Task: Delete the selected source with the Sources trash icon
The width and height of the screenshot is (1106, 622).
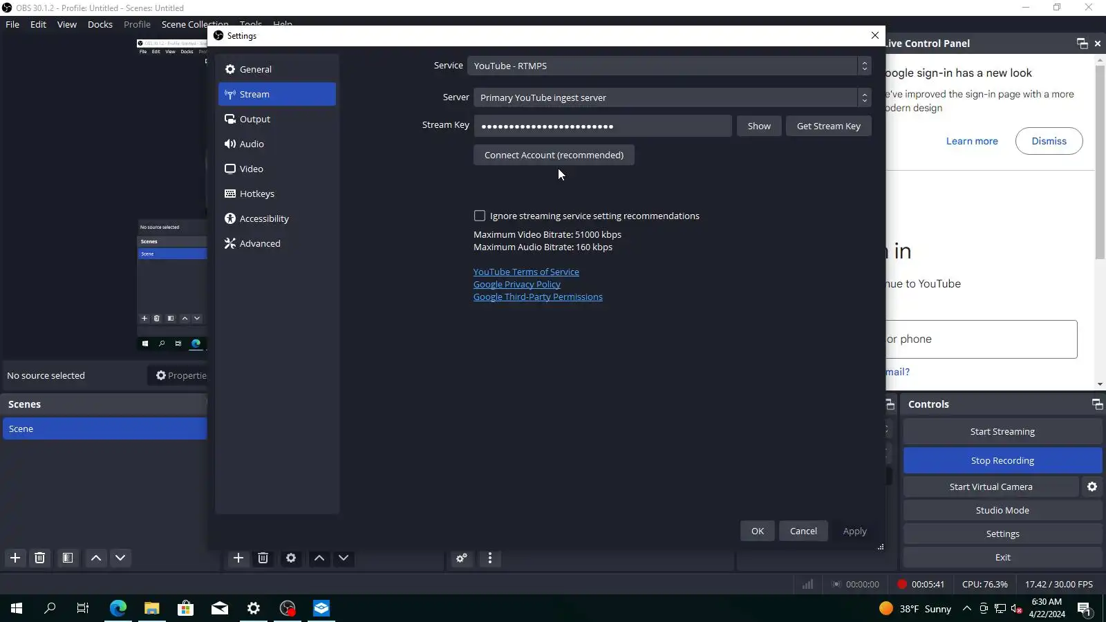Action: point(263,558)
